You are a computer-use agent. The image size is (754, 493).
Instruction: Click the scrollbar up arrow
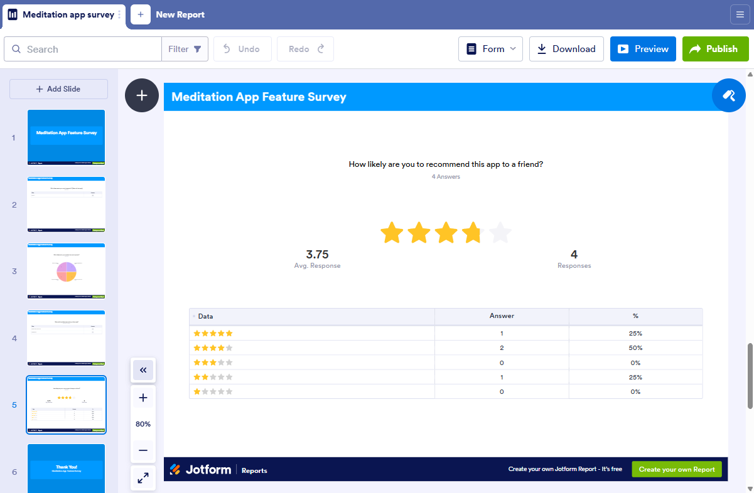click(x=750, y=75)
